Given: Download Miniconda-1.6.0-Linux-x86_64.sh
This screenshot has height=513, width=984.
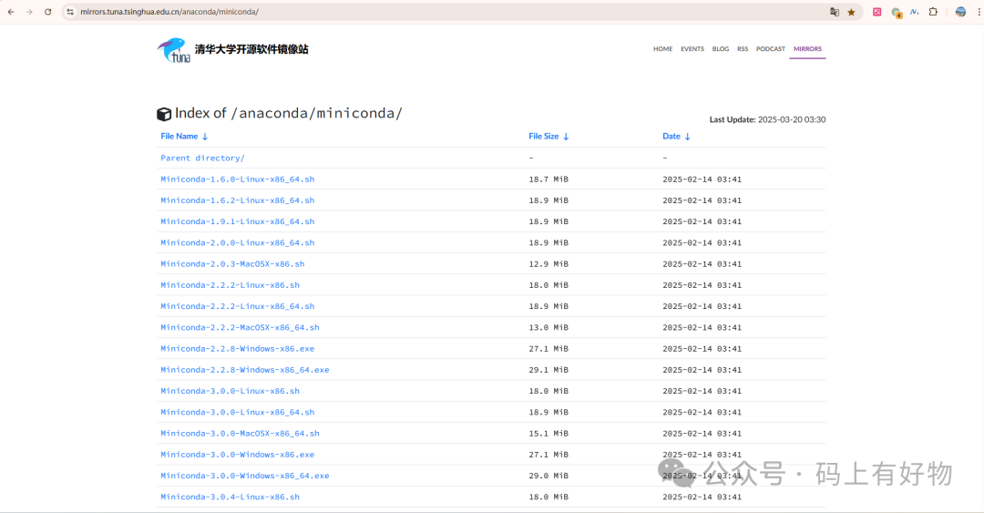Looking at the screenshot, I should (x=237, y=180).
